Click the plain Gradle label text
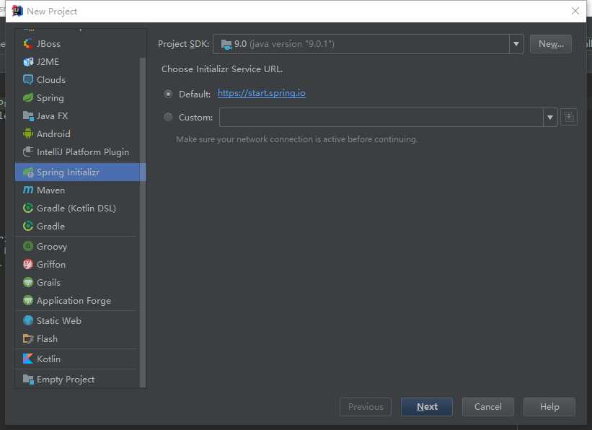The width and height of the screenshot is (592, 430). (50, 227)
